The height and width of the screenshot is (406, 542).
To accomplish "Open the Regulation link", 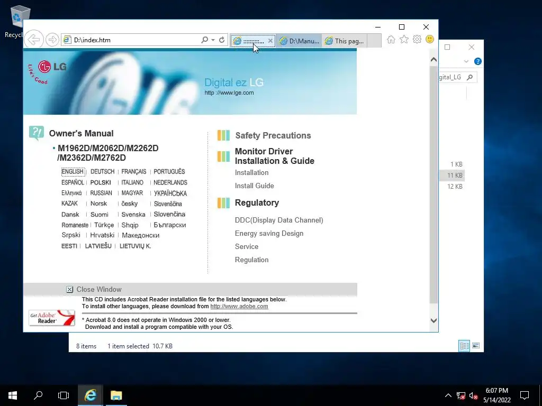I will pyautogui.click(x=251, y=260).
